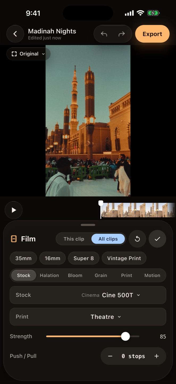176x384 pixels.
Task: Switch to the Stock tab
Action: point(24,275)
